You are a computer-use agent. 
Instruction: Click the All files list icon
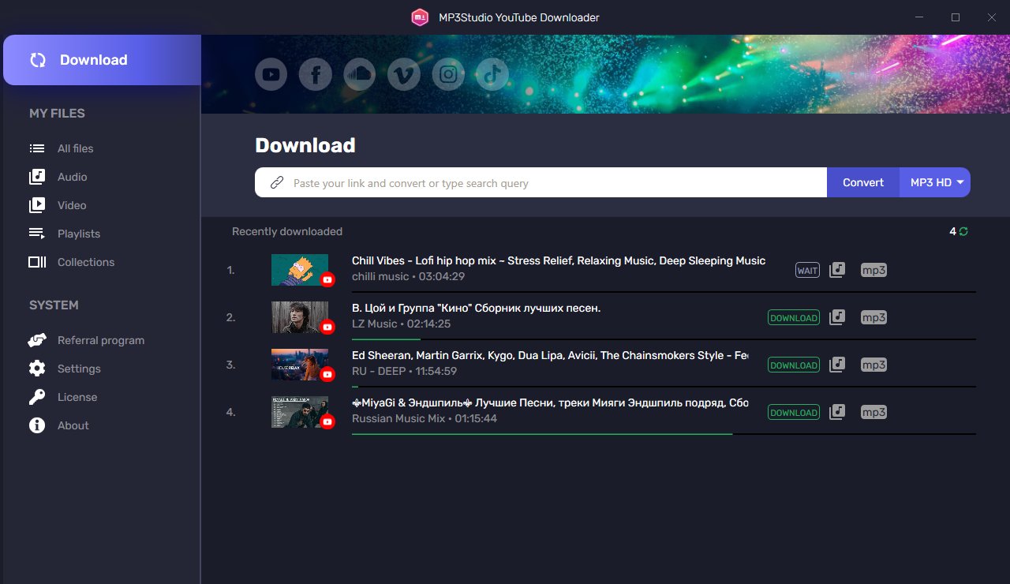(37, 148)
